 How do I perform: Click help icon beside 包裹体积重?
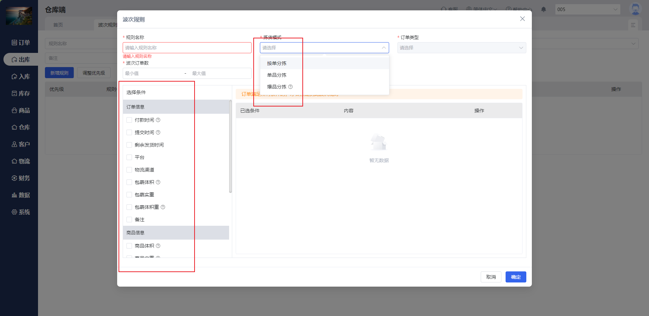click(163, 207)
